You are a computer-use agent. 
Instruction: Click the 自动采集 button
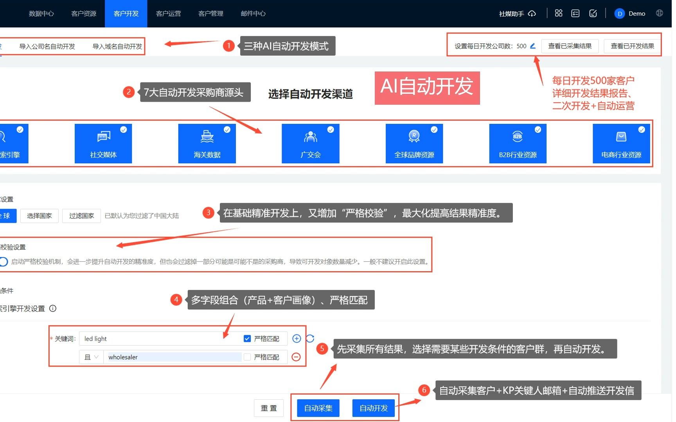(x=318, y=408)
